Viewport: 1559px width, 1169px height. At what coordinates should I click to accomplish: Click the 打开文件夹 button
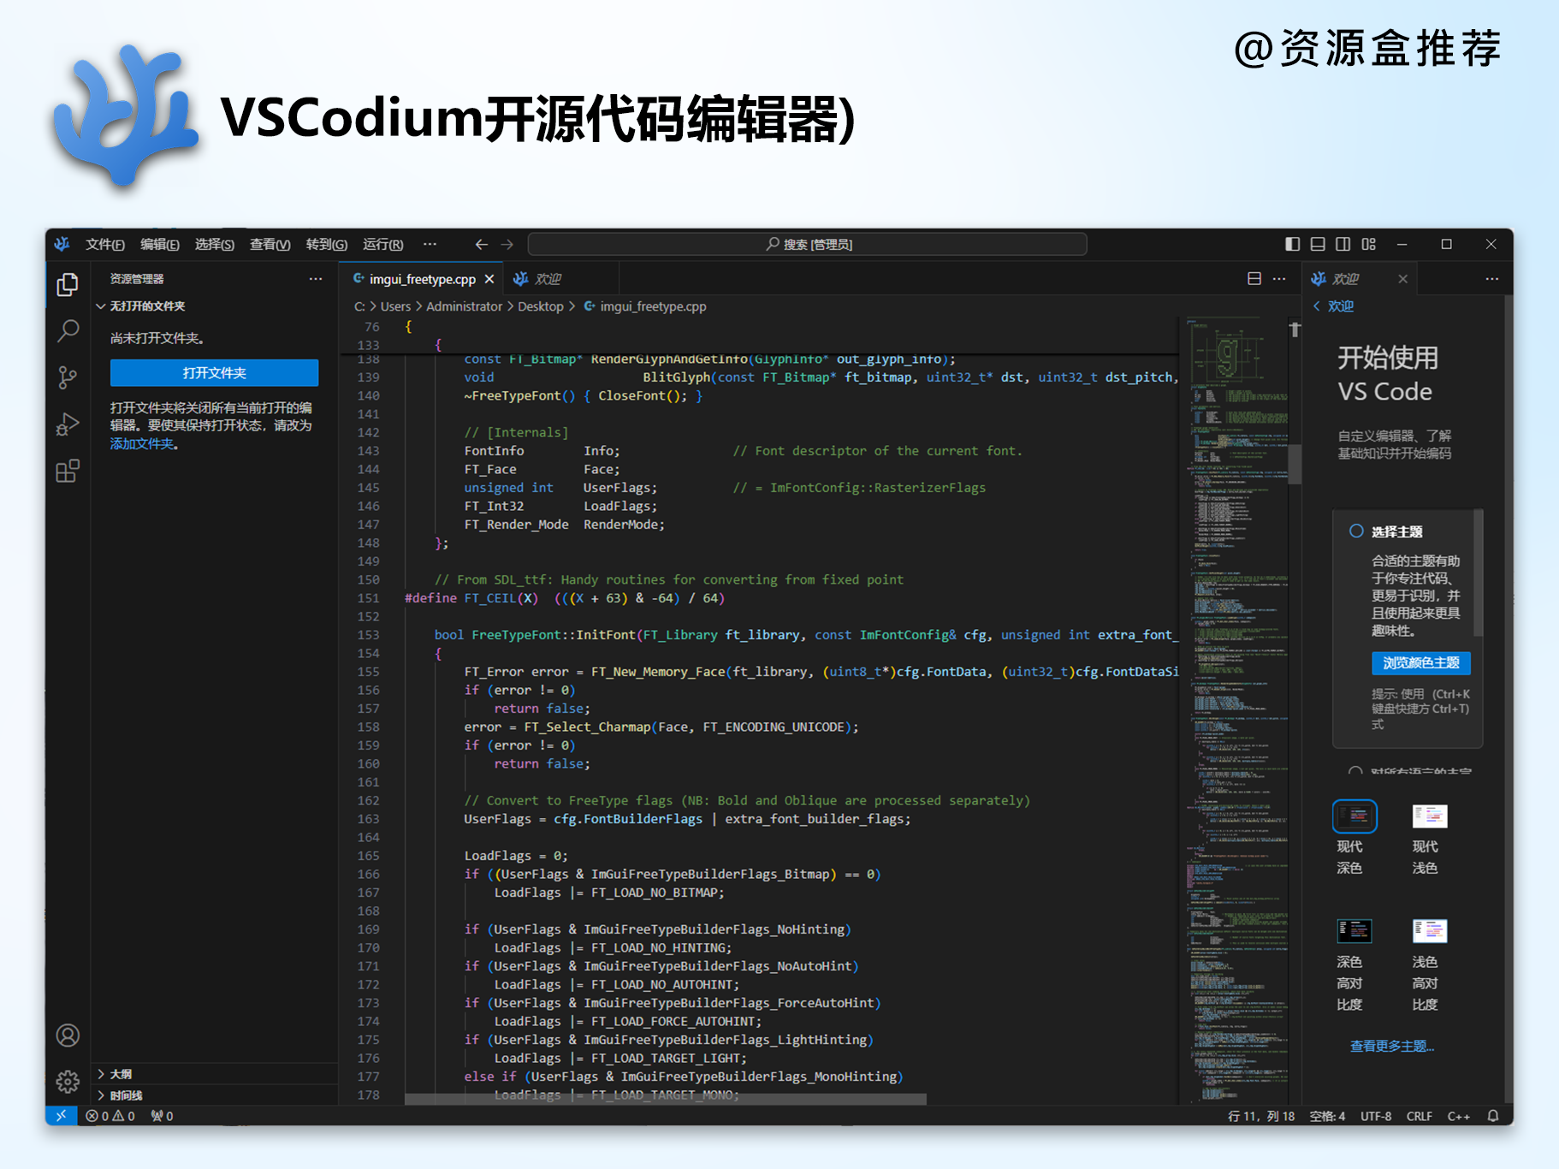tap(214, 373)
